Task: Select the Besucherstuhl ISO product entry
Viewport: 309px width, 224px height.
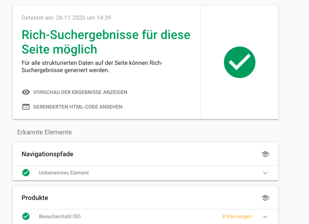Action: coord(60,216)
